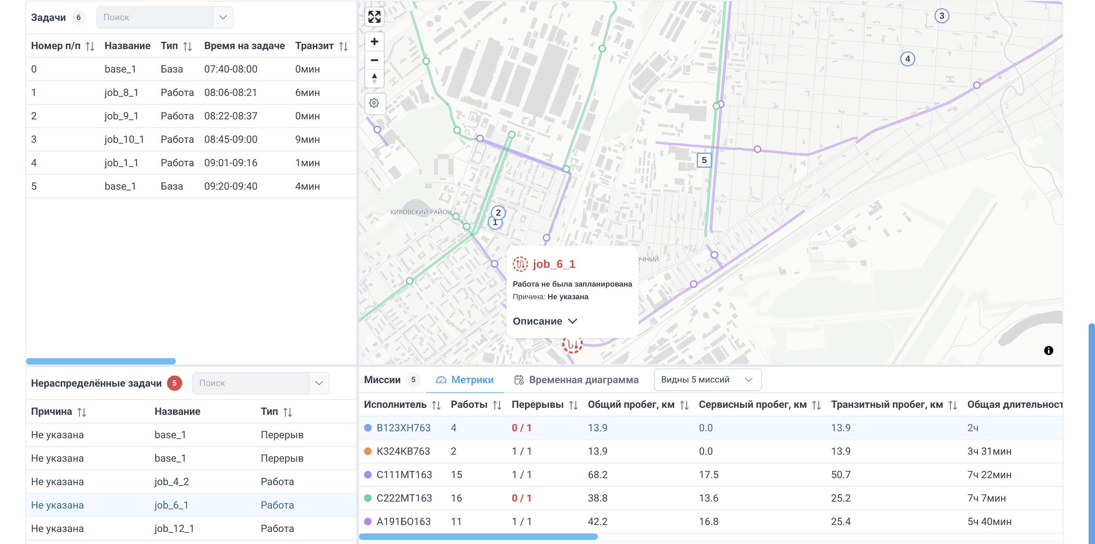Open map settings gear
The width and height of the screenshot is (1095, 544).
[x=374, y=103]
